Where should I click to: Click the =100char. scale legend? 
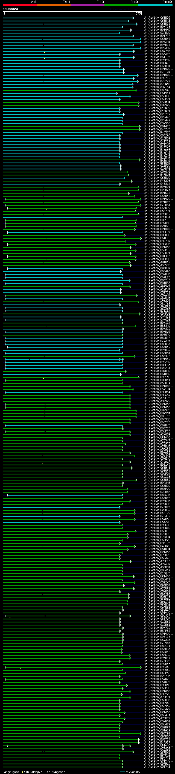(130, 772)
